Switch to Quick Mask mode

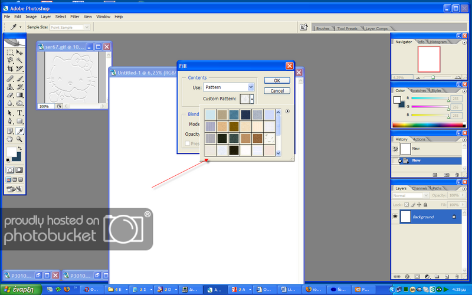point(19,170)
